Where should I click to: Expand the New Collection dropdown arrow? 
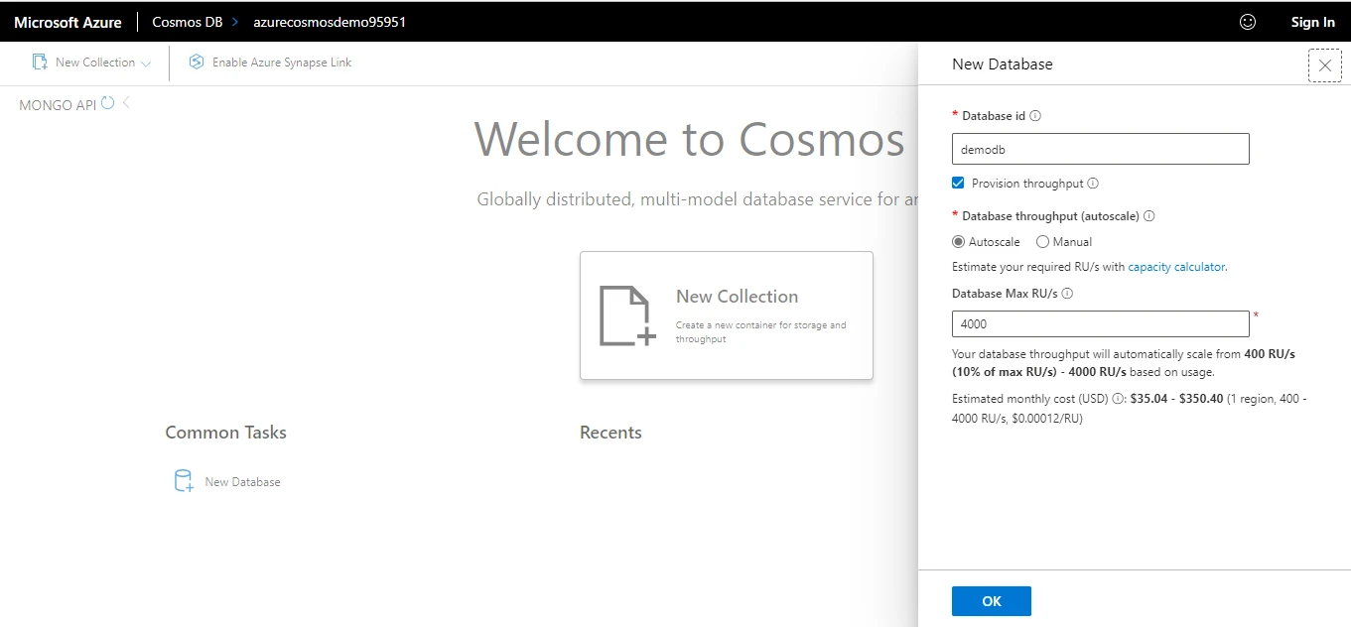pos(146,63)
